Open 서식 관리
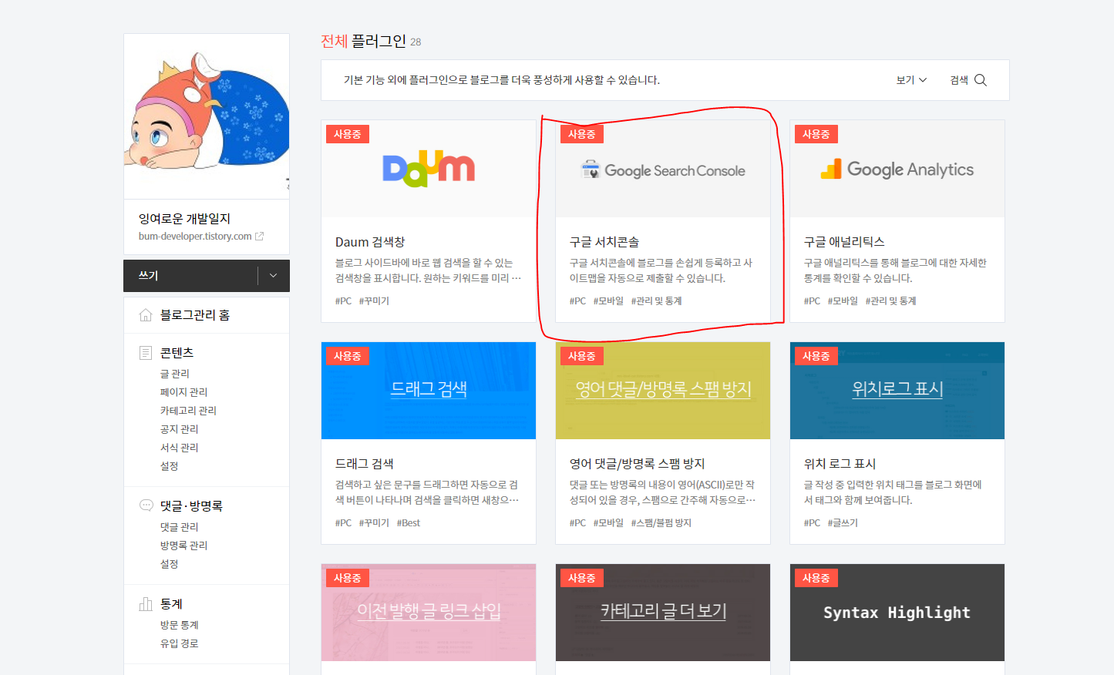The width and height of the screenshot is (1114, 675). tap(179, 448)
